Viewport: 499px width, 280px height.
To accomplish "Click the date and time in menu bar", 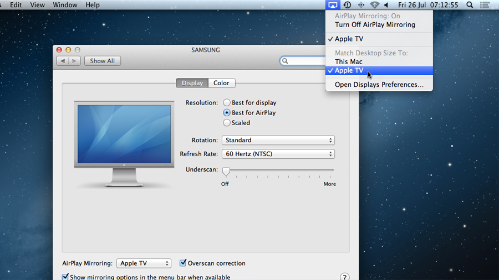I will pyautogui.click(x=428, y=5).
